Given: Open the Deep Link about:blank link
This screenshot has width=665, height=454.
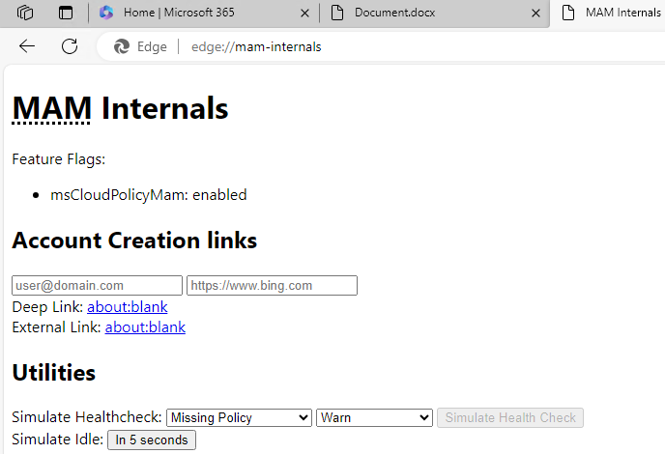Looking at the screenshot, I should pyautogui.click(x=128, y=307).
